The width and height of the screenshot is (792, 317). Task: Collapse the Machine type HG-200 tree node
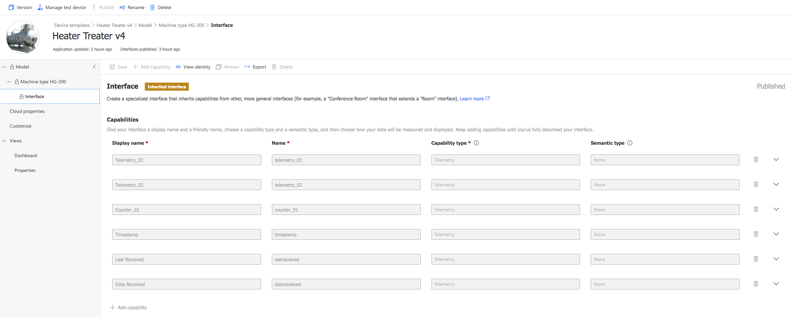coord(9,82)
